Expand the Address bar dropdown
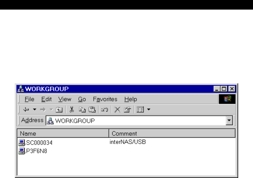The width and height of the screenshot is (253, 178). 229,120
